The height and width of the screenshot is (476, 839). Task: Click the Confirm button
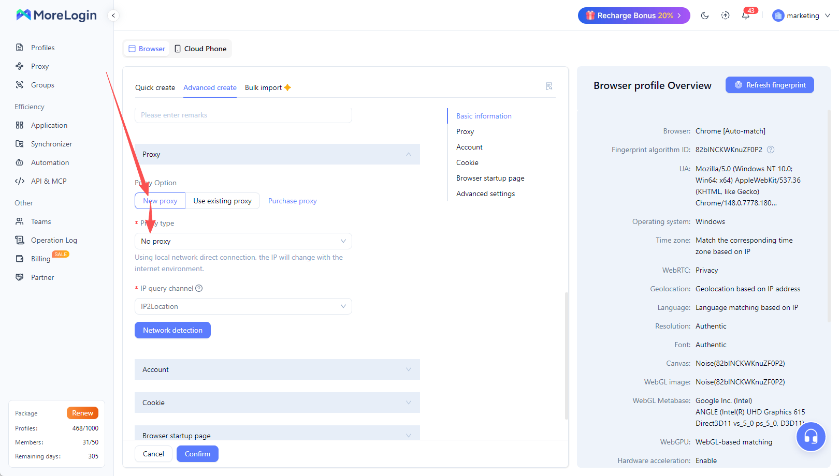click(197, 454)
